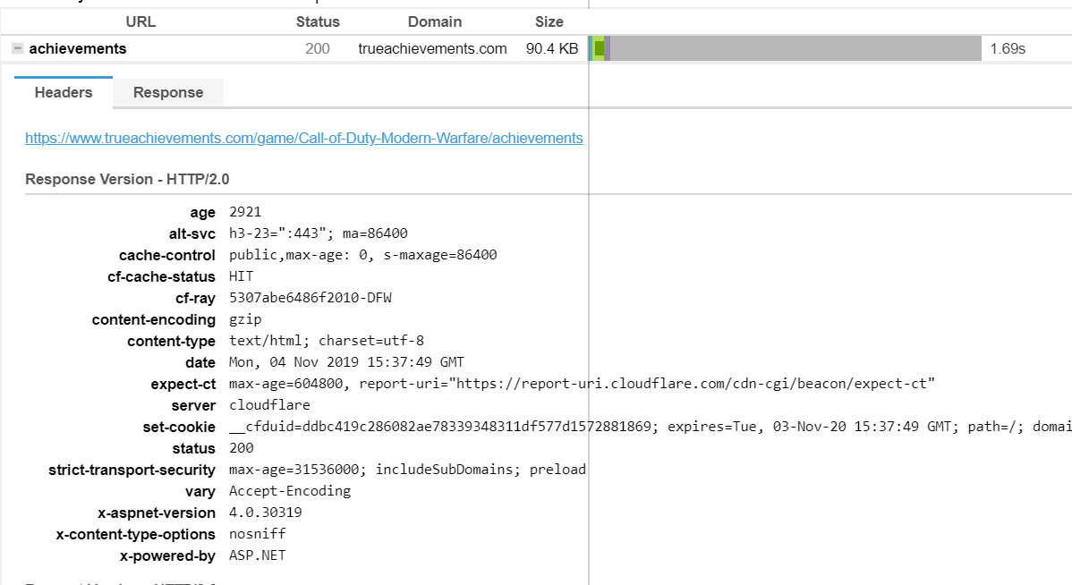Click the expect-ct header name
The width and height of the screenshot is (1072, 585).
tap(183, 384)
